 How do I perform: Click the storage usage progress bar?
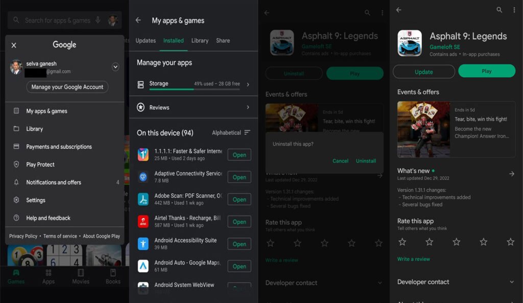(194, 89)
